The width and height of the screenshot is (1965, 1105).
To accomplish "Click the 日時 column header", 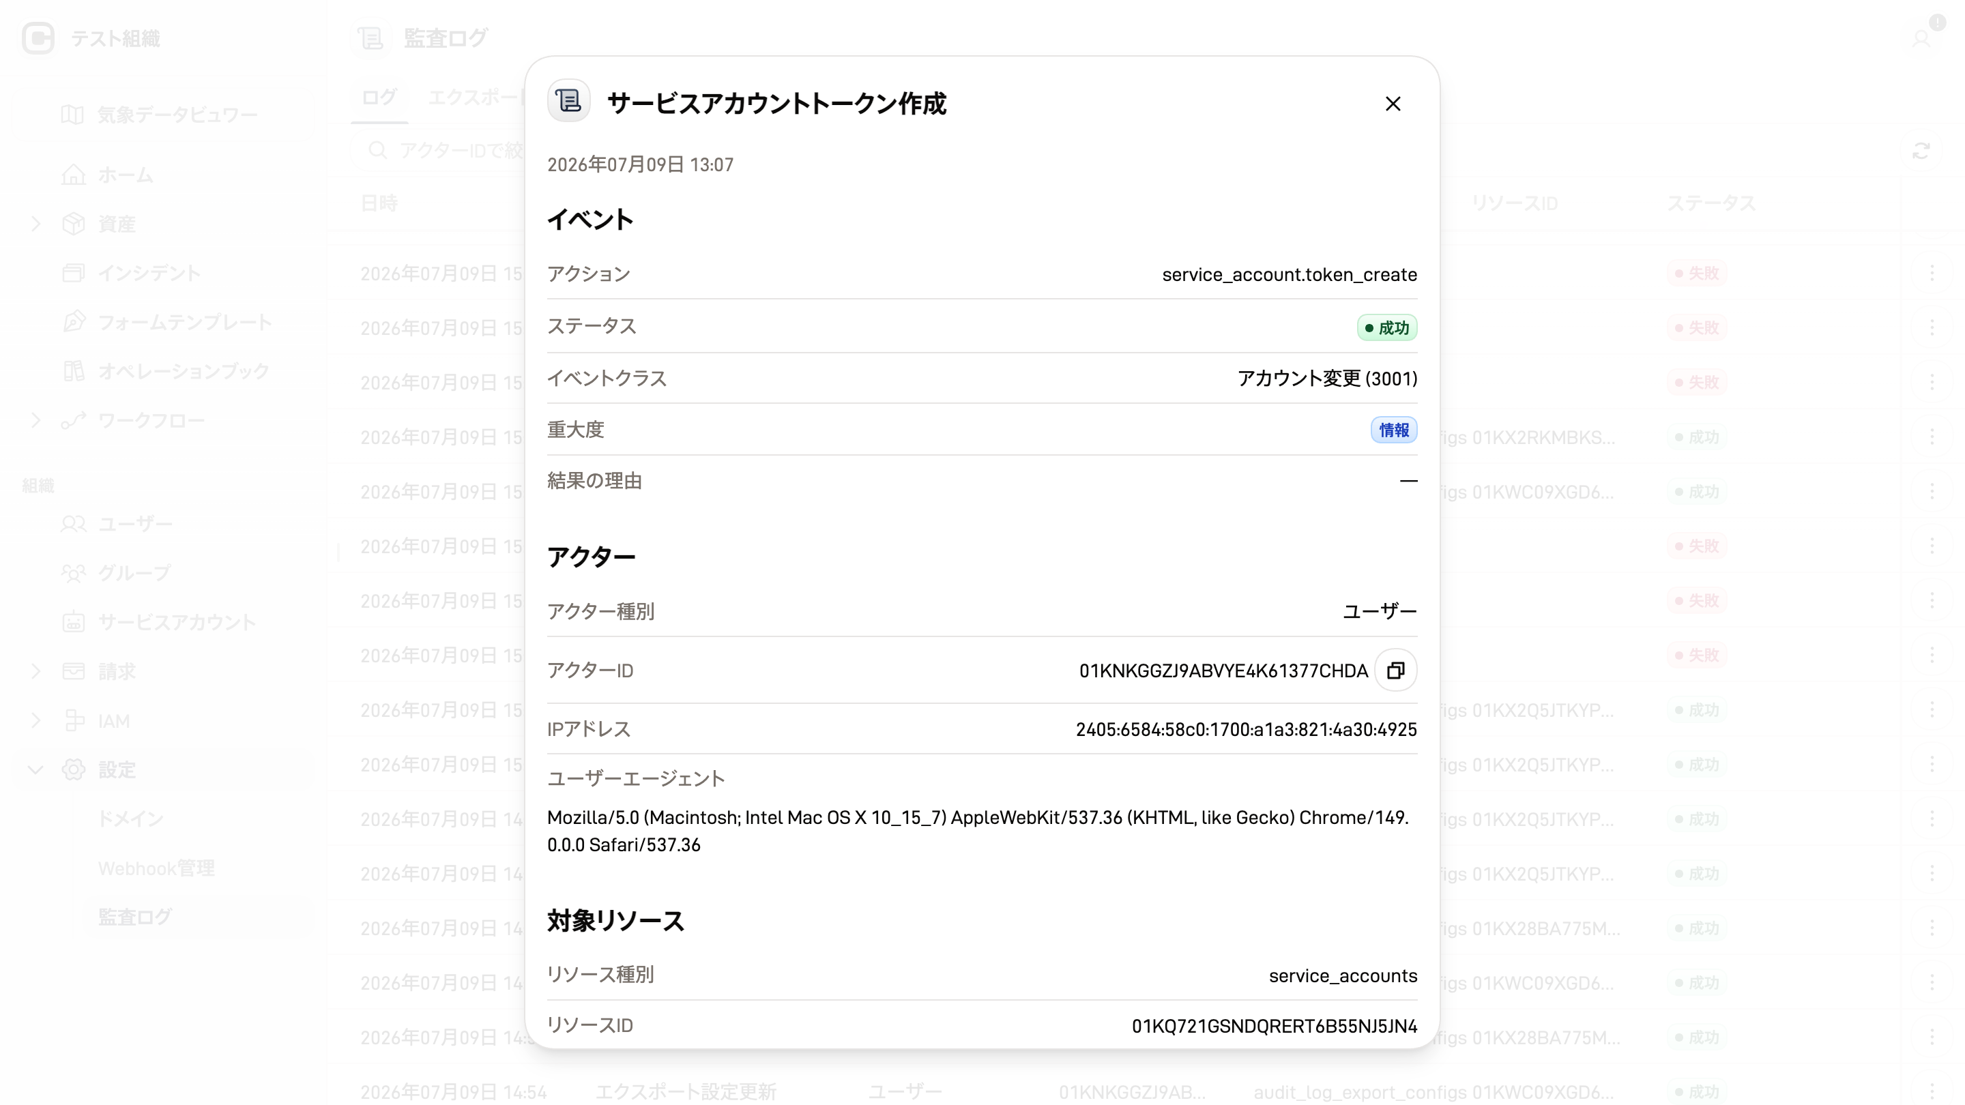I will (x=379, y=204).
